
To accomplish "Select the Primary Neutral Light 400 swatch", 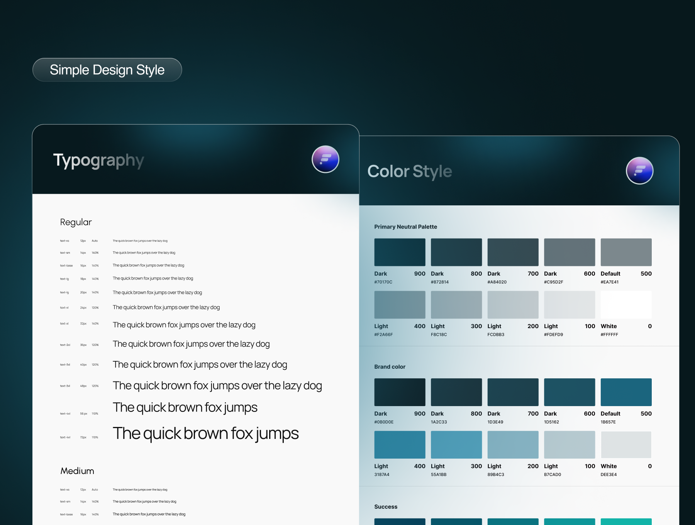I will pos(400,305).
